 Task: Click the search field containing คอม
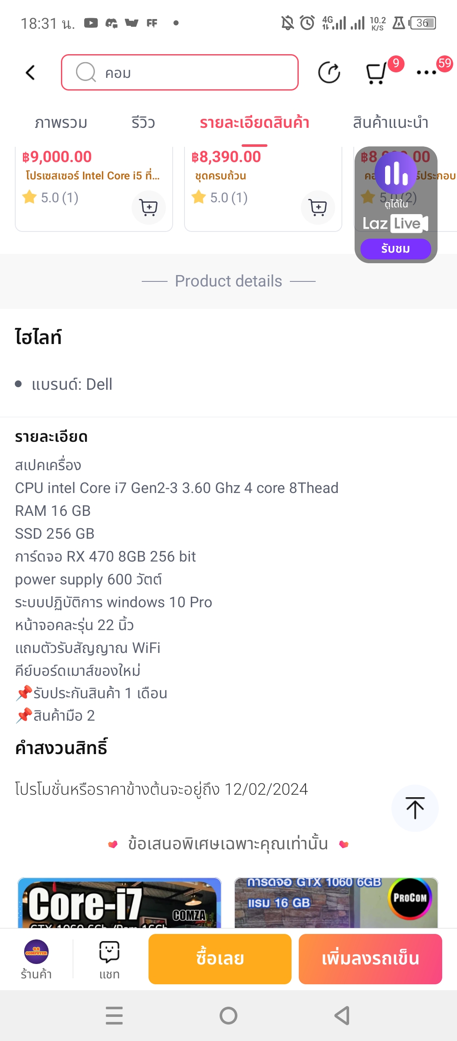[x=180, y=73]
